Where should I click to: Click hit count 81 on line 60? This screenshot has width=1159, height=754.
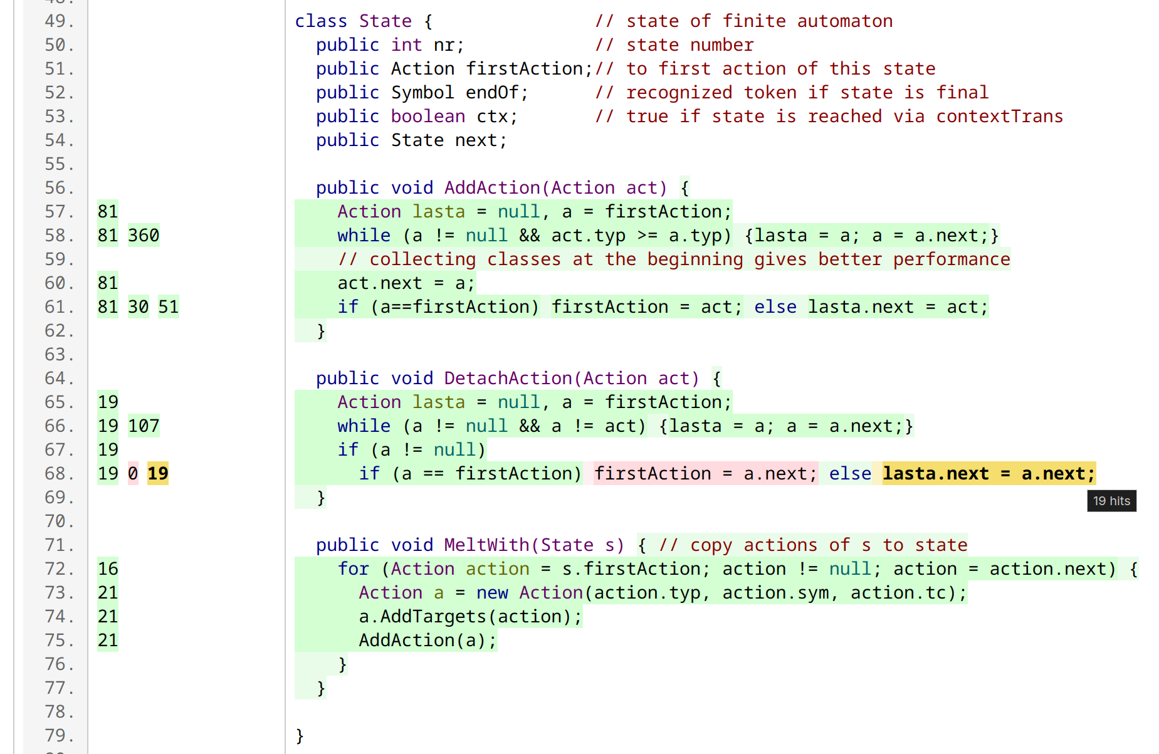click(108, 283)
